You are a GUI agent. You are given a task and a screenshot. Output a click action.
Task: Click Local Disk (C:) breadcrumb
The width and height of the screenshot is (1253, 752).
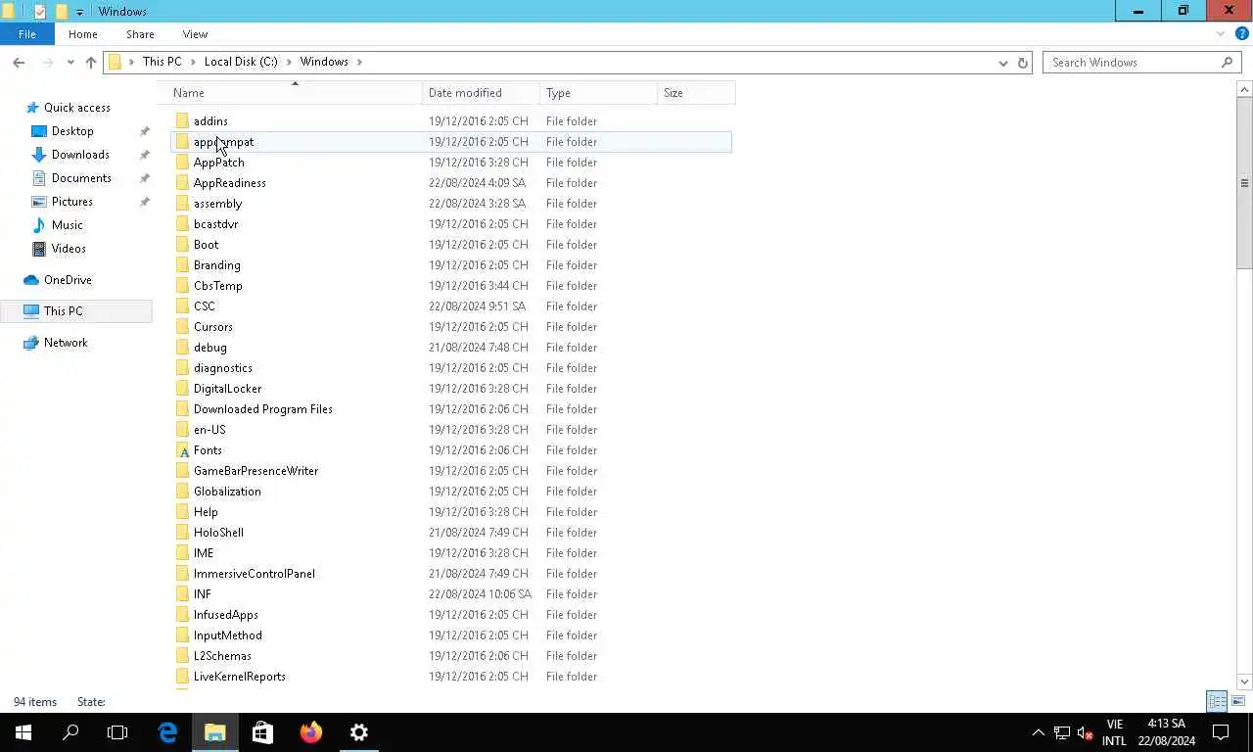coord(241,62)
